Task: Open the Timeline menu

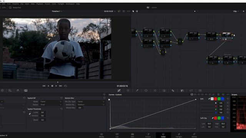Action: click(15, 4)
